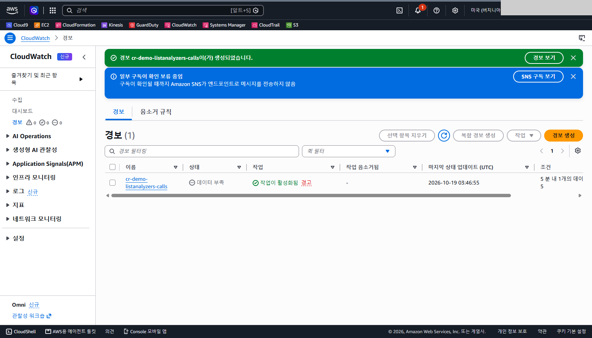592x338 pixels.
Task: Open the 퀵 필터 dropdown
Action: point(349,151)
